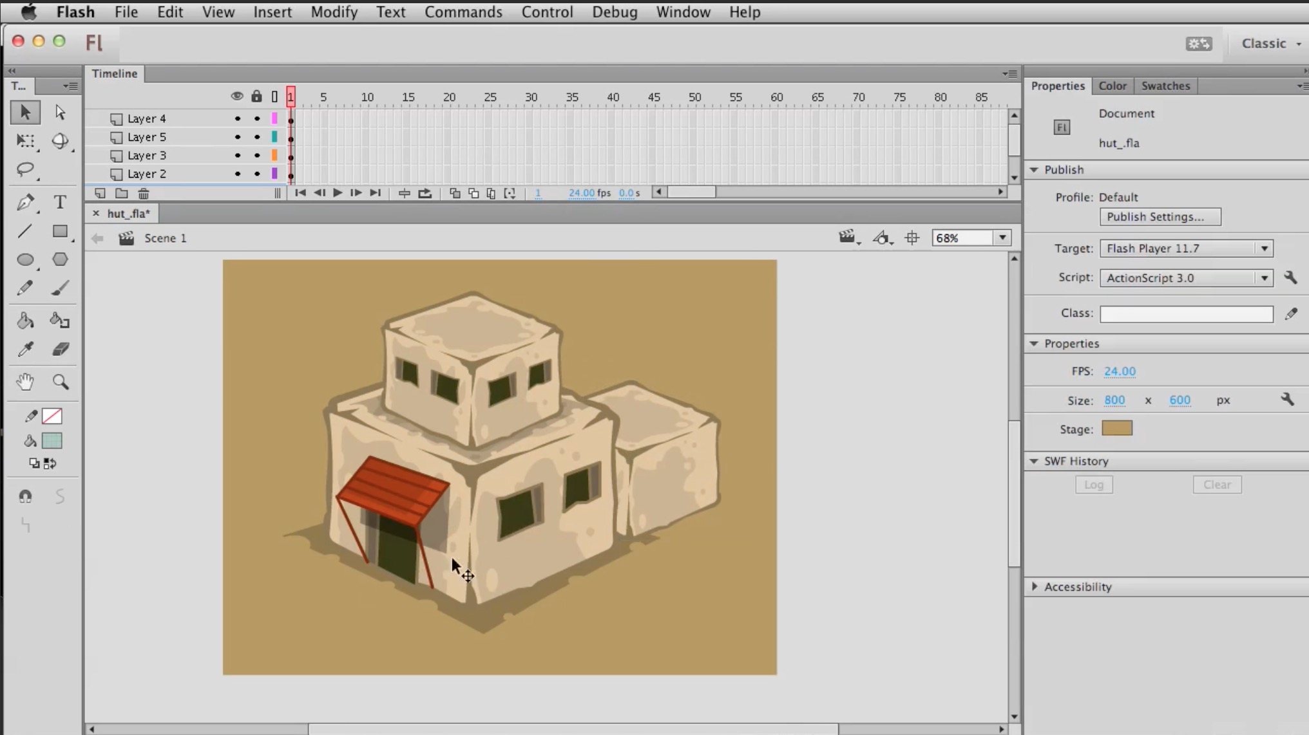Switch to the Swatches tab
Image resolution: width=1309 pixels, height=735 pixels.
pyautogui.click(x=1165, y=86)
